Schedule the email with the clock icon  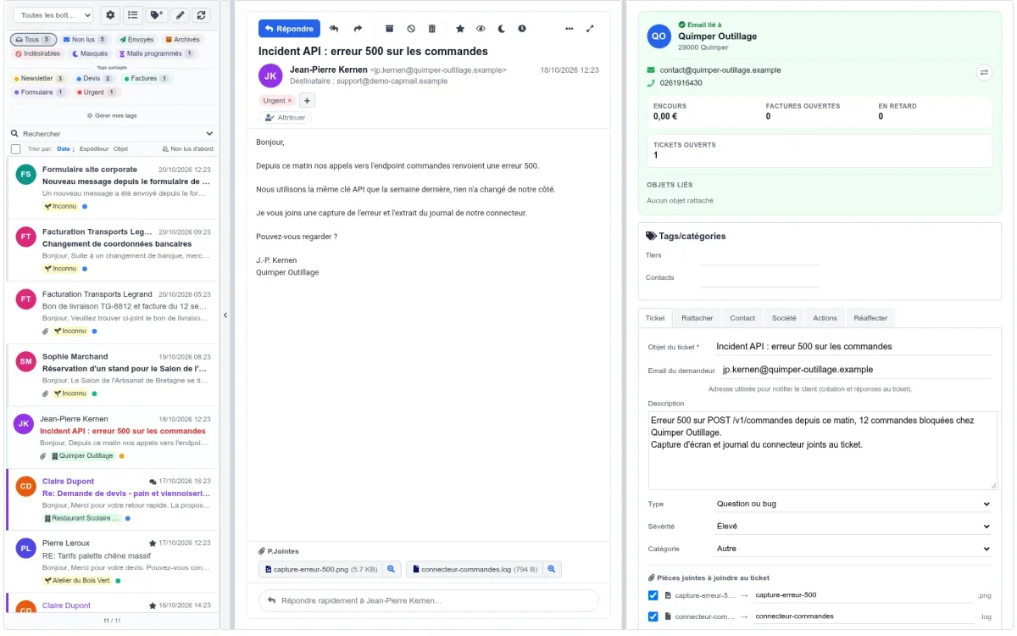click(521, 29)
